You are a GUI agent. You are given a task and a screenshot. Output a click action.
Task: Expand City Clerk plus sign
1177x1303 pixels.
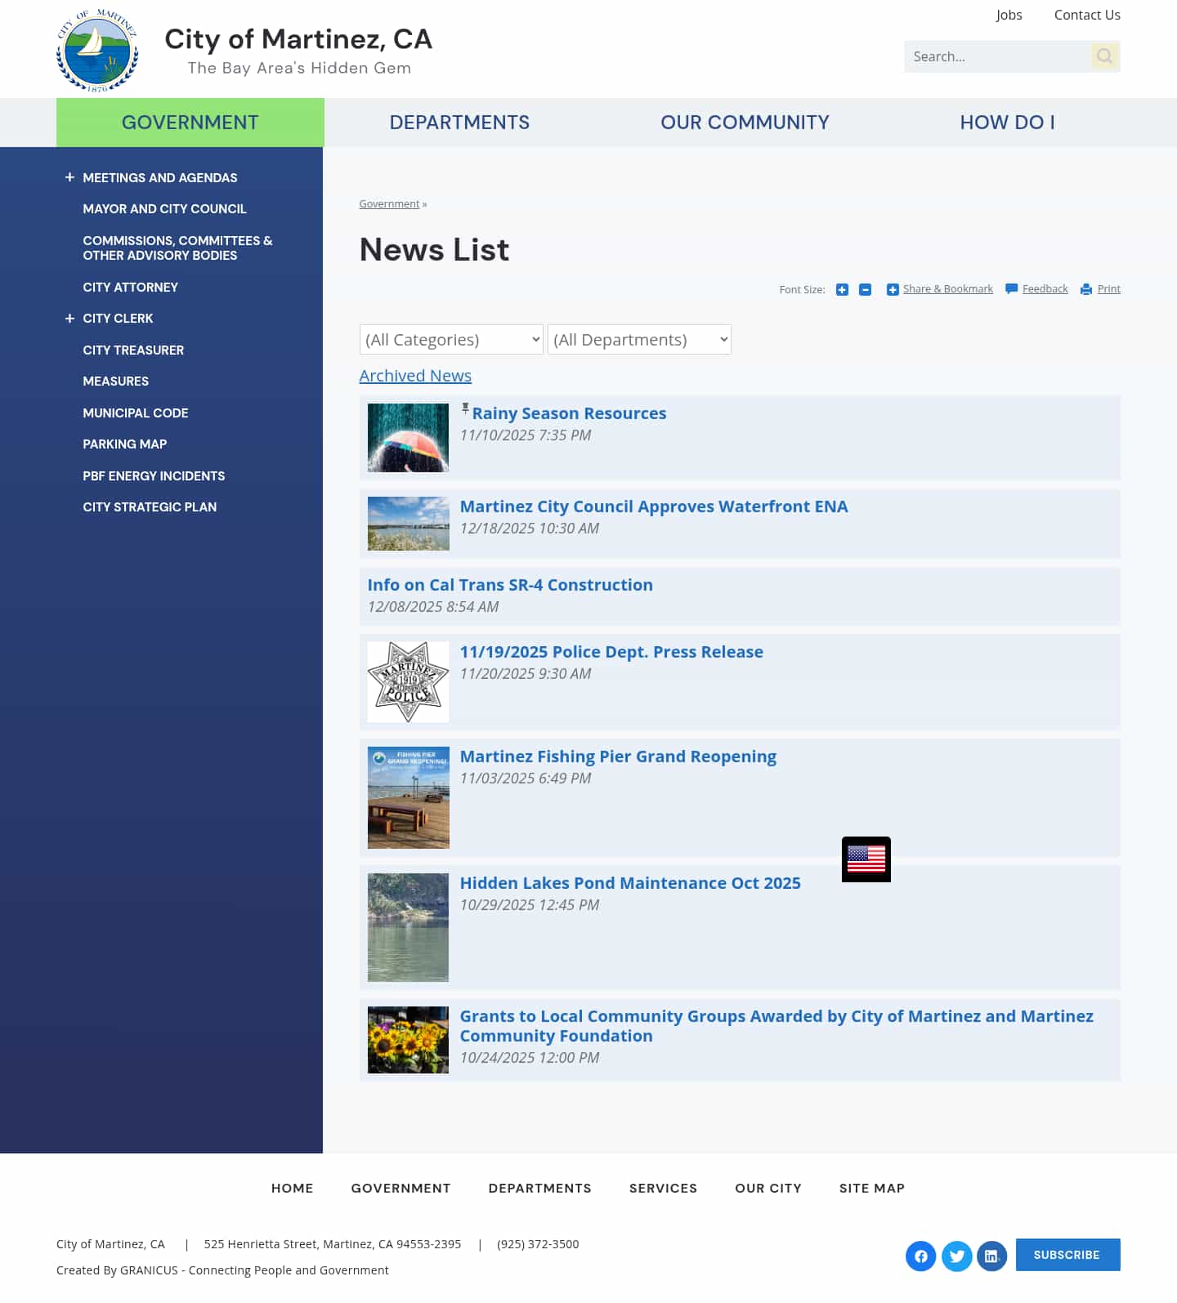point(69,318)
